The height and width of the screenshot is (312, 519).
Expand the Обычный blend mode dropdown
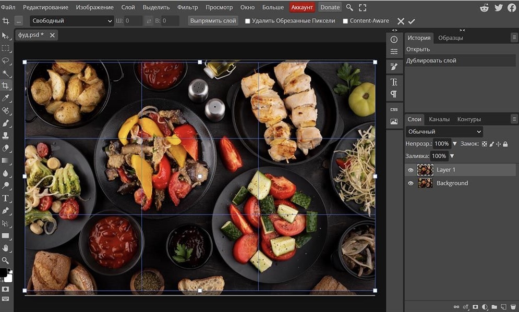click(444, 132)
